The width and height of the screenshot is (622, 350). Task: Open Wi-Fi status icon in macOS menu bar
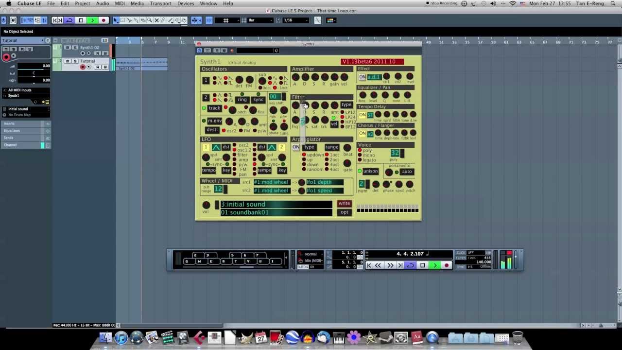pos(513,3)
